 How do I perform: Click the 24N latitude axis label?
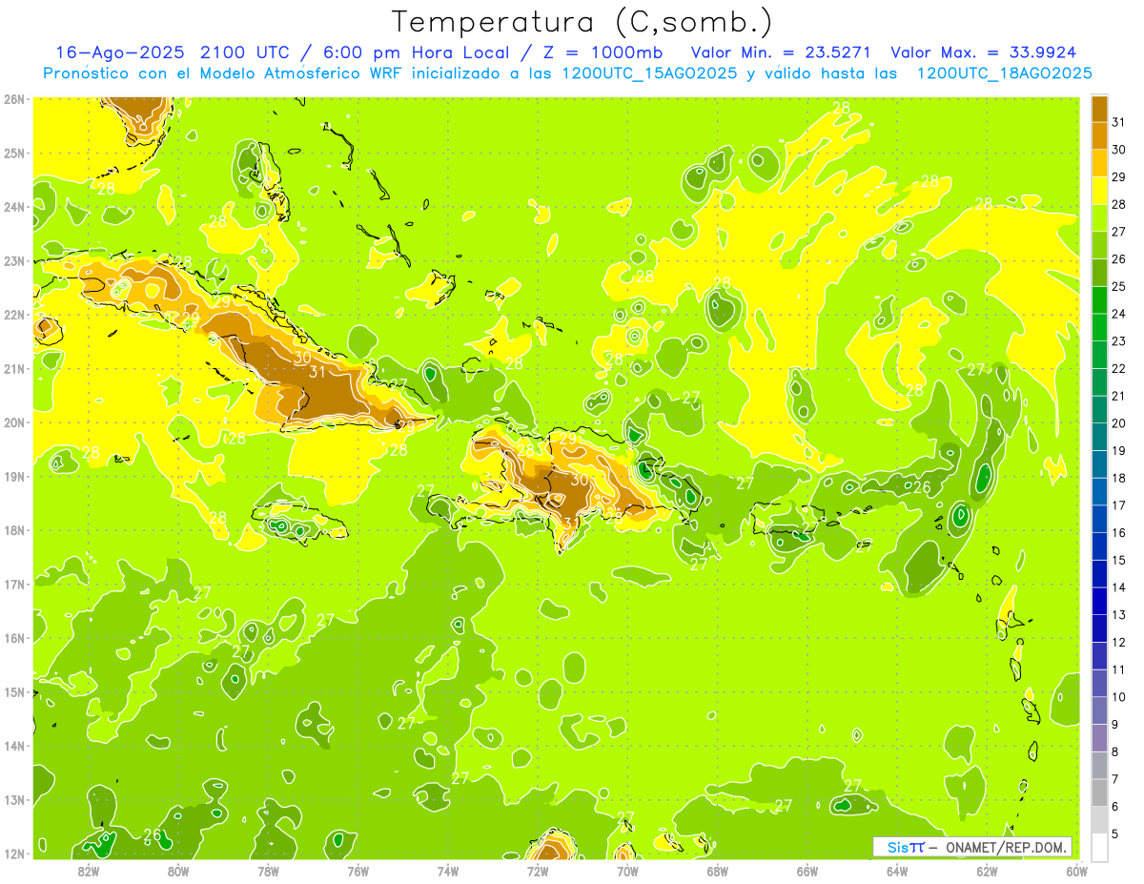pyautogui.click(x=14, y=207)
